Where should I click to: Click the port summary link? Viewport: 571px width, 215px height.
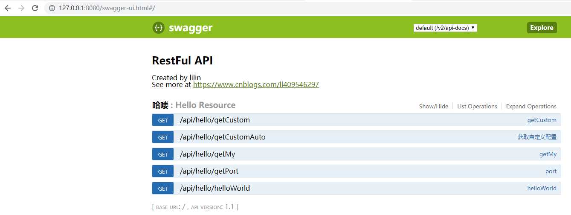pyautogui.click(x=551, y=171)
